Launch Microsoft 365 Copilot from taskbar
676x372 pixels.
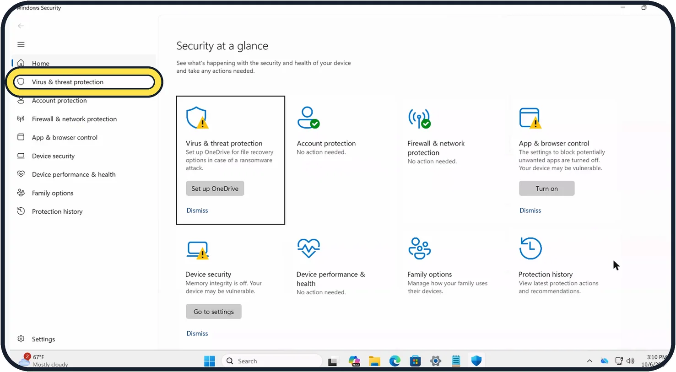point(354,361)
